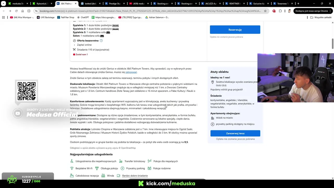Open the tab search dropdown
The image size is (334, 188).
[3, 4]
